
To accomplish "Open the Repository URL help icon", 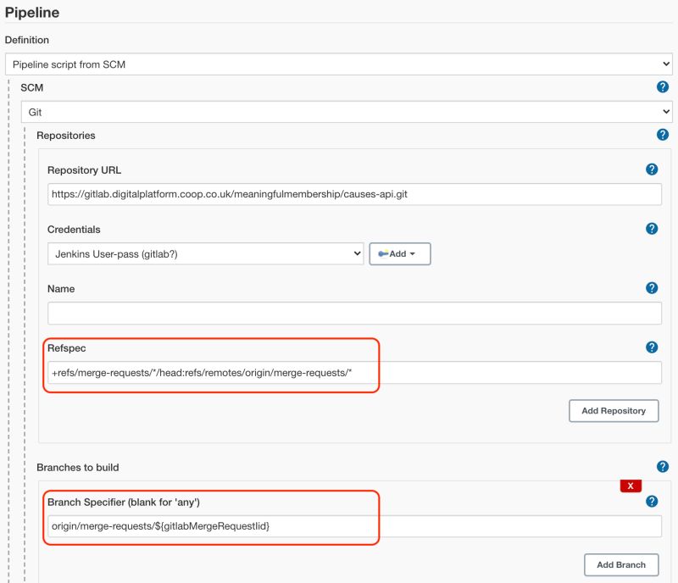I will coord(651,169).
